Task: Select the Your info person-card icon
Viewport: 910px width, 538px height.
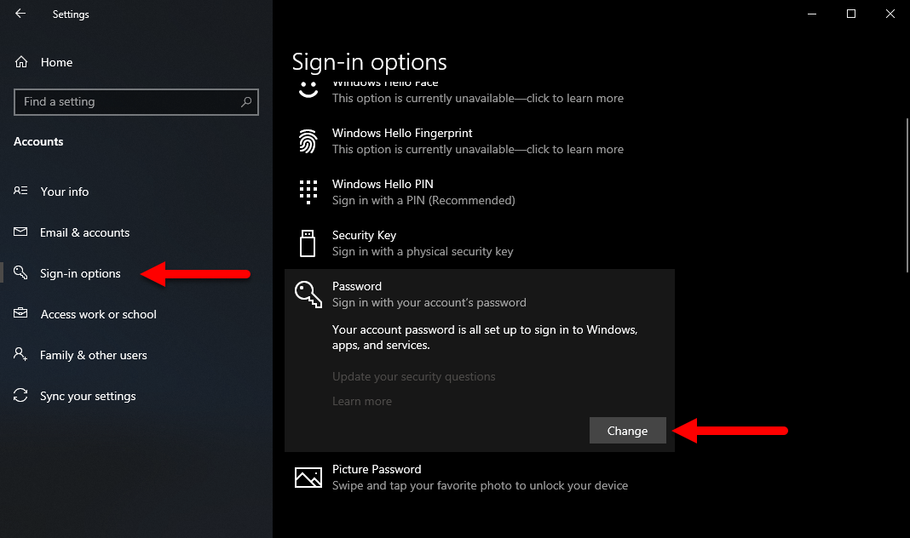Action: click(20, 191)
